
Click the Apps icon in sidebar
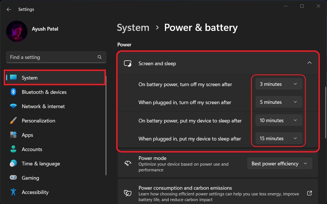[13, 135]
